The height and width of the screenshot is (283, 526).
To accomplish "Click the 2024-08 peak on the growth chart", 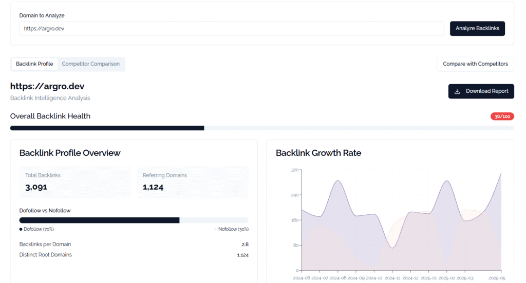I will (338, 181).
